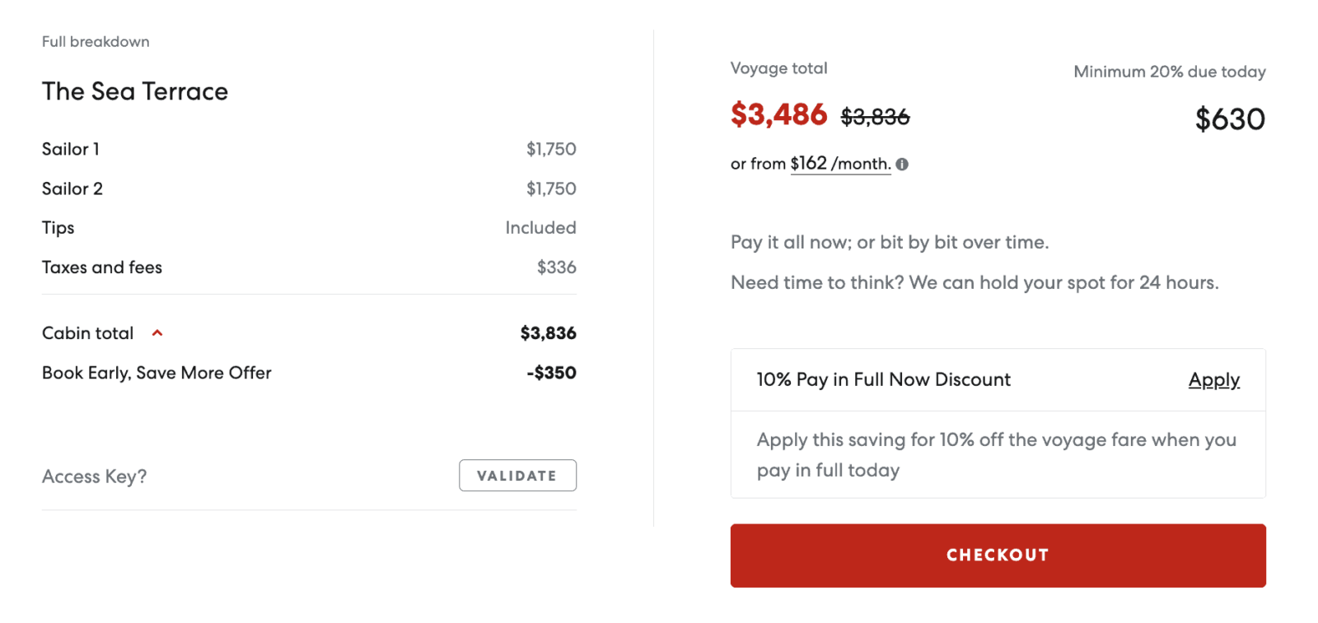This screenshot has height=623, width=1318.
Task: Click the discounted $3,486 voyage total price
Action: tap(779, 116)
